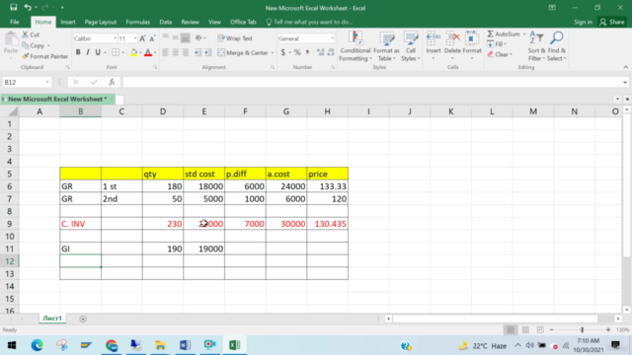
Task: Expand the Name Box dropdown arrow
Action: click(47, 82)
